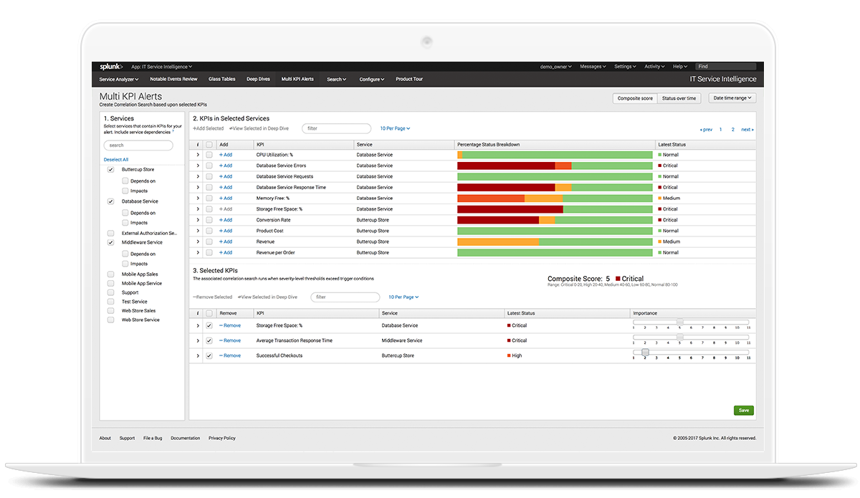The image size is (860, 498).
Task: Change 10 Per Page in Selected KPIs section
Action: click(403, 297)
